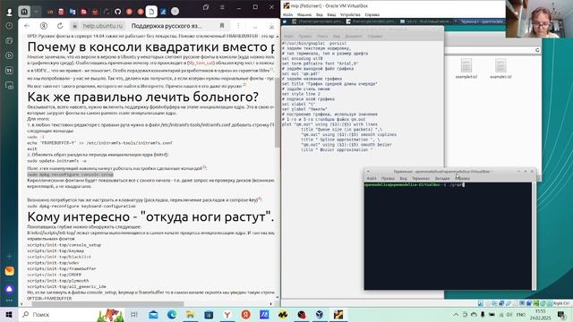573x322 pixels.
Task: Open terminal window Терминал menu
Action: (x=421, y=179)
